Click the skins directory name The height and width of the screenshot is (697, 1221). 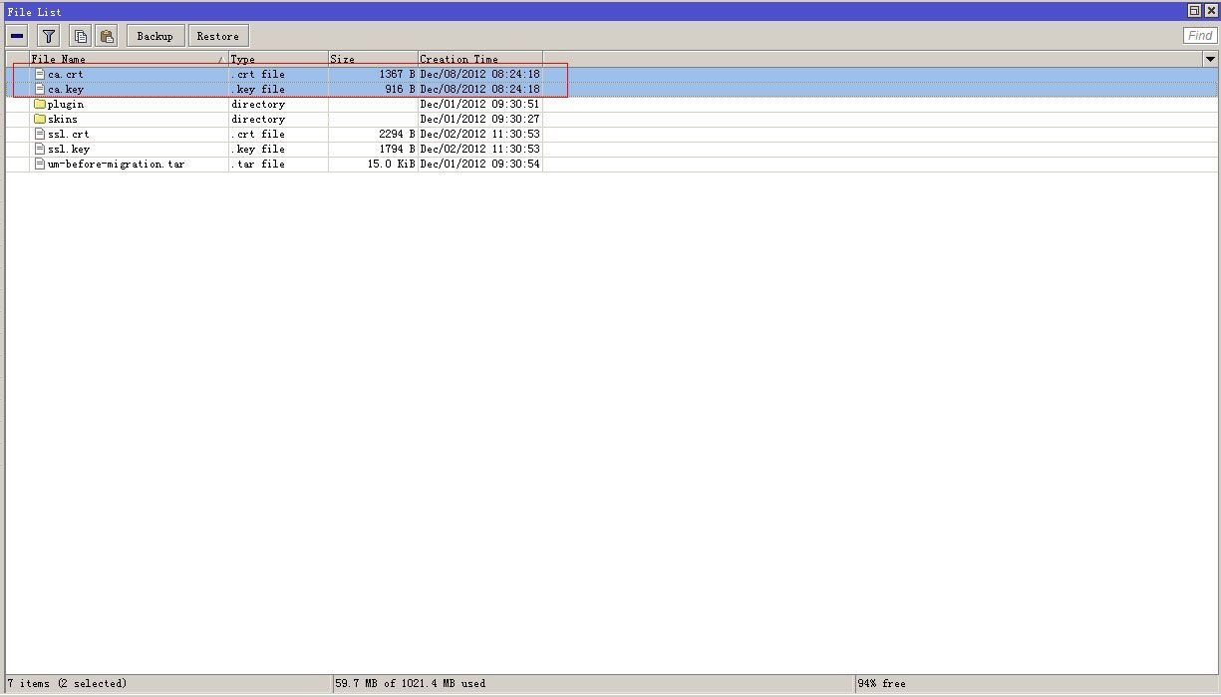tap(63, 119)
